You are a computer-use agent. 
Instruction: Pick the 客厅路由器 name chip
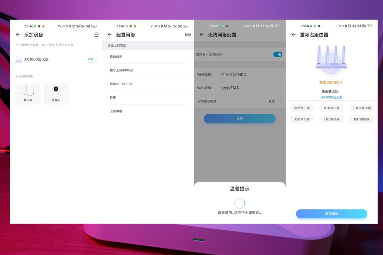(x=302, y=108)
